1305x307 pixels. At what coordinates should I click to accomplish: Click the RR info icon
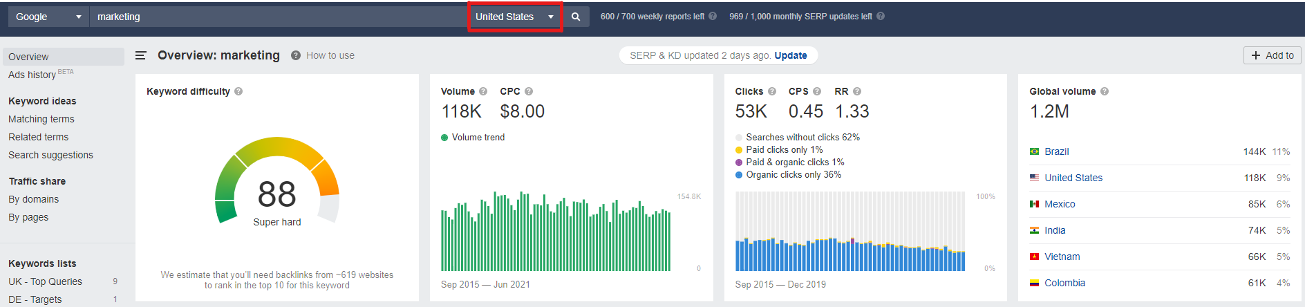(857, 91)
